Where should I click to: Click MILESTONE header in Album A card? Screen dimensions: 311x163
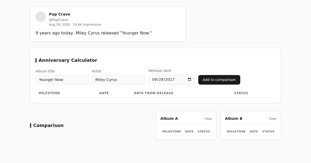(x=172, y=132)
